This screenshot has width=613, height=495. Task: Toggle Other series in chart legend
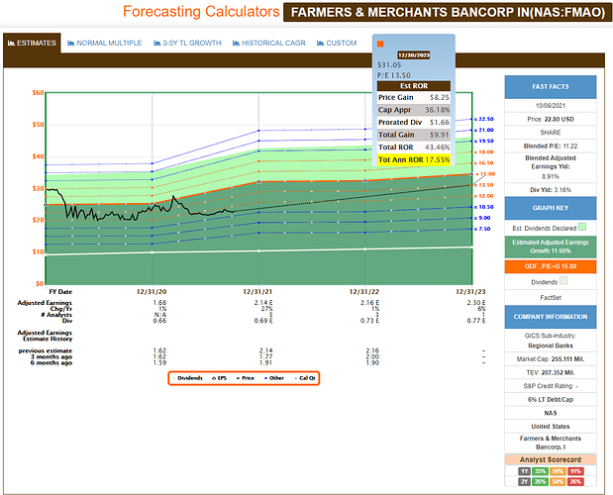pos(274,378)
